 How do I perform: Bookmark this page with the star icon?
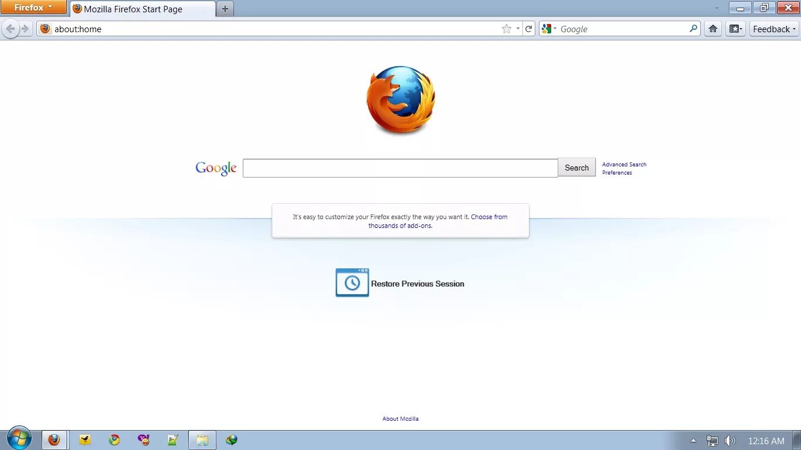pos(507,29)
